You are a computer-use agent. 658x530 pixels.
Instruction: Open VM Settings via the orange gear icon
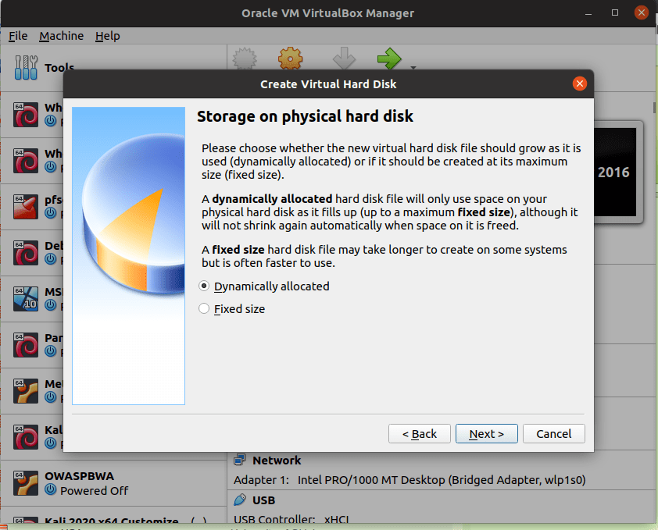(x=290, y=58)
